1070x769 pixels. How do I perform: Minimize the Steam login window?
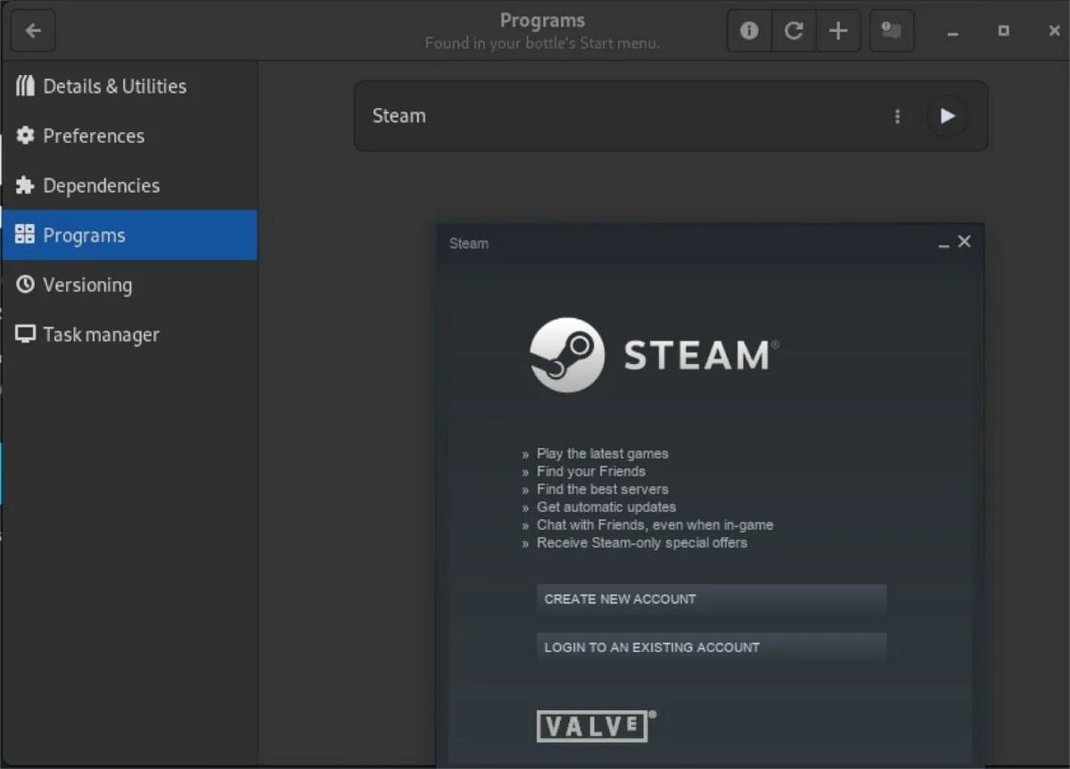(944, 243)
